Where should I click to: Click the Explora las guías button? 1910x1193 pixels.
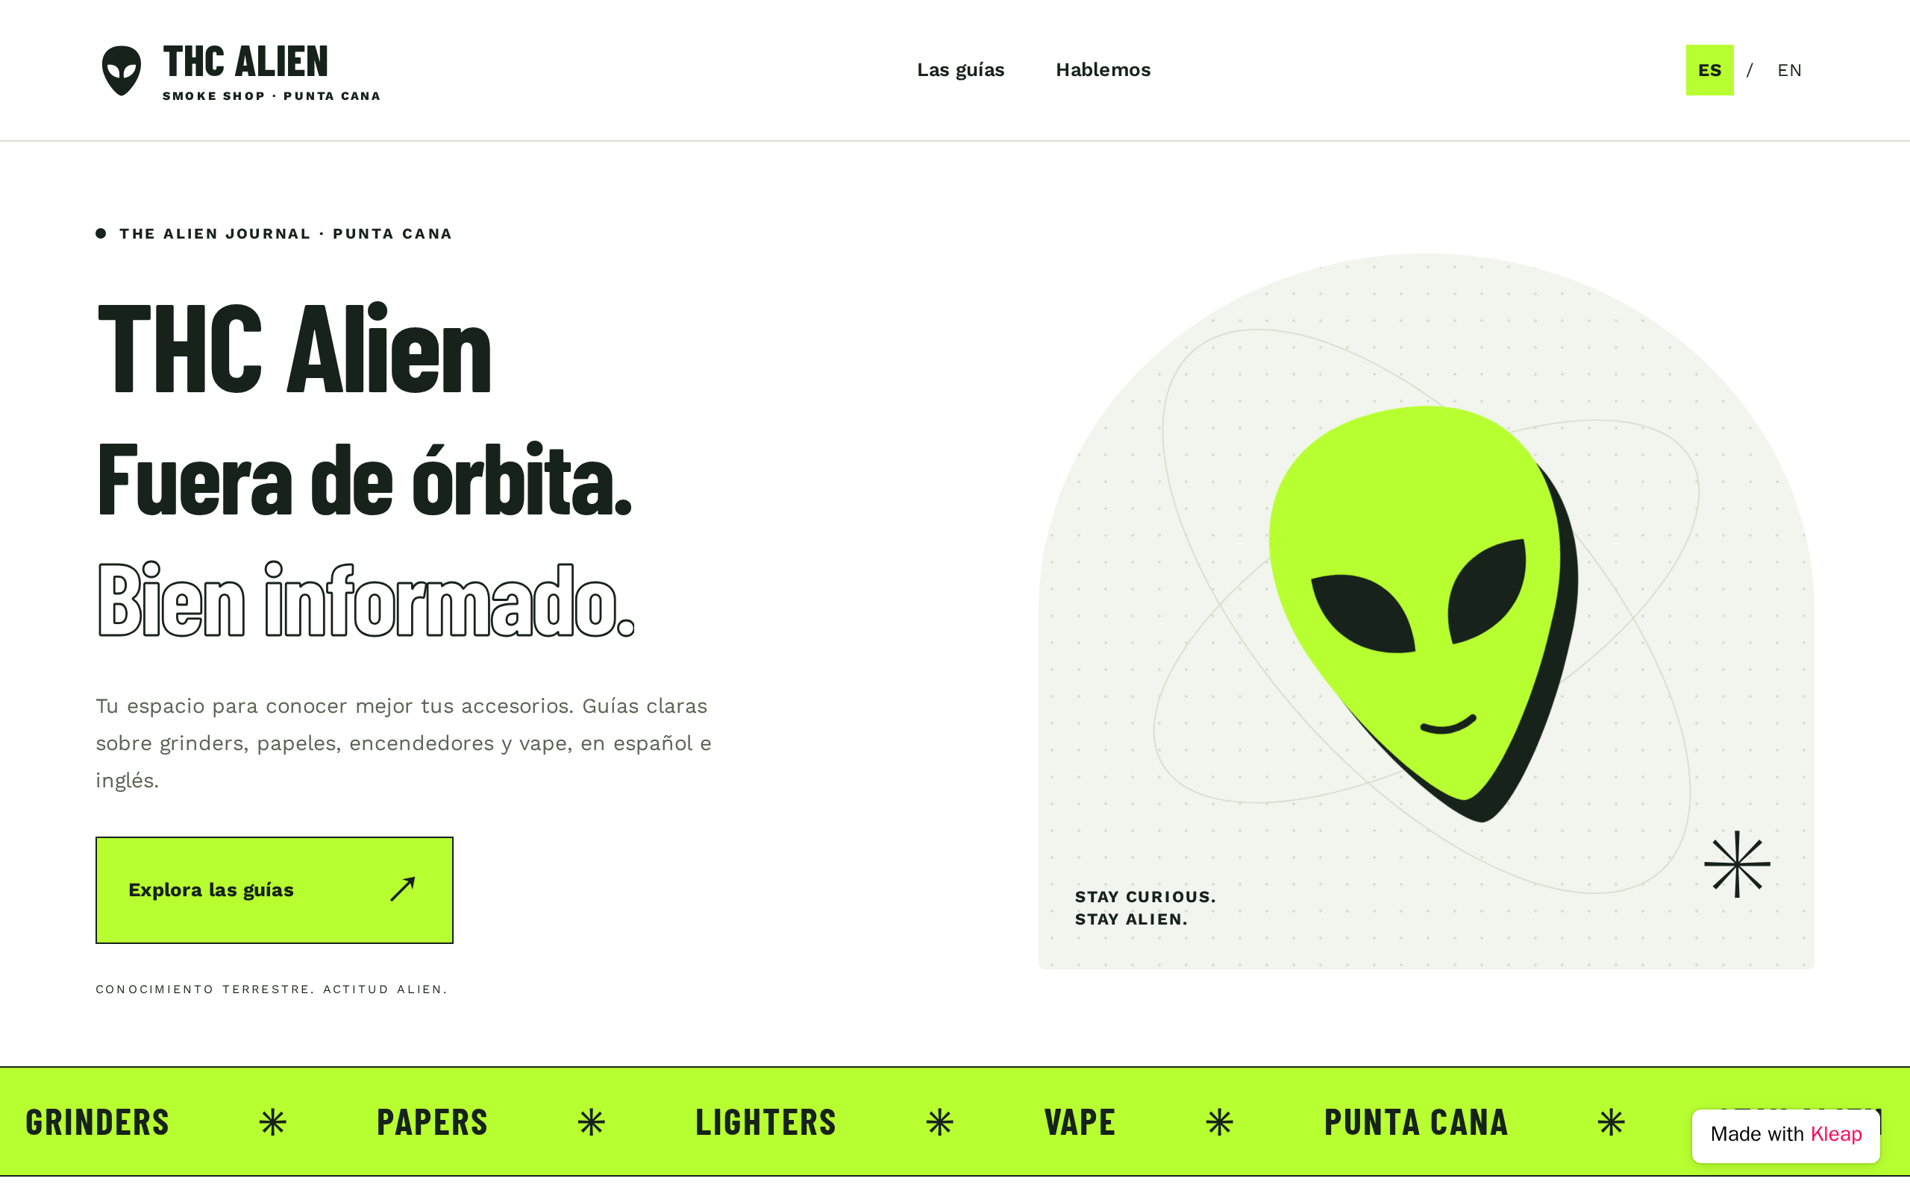tap(275, 890)
